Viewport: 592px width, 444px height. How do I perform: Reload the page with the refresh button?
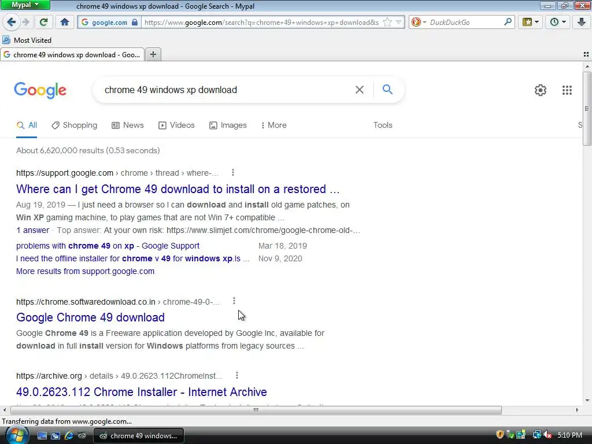coord(43,23)
